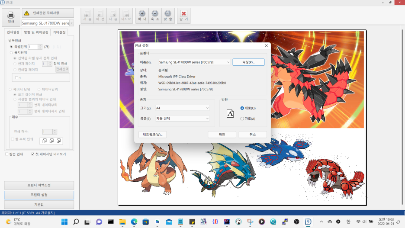Open File Explorer from the taskbar
The image size is (405, 228).
[x=122, y=222]
